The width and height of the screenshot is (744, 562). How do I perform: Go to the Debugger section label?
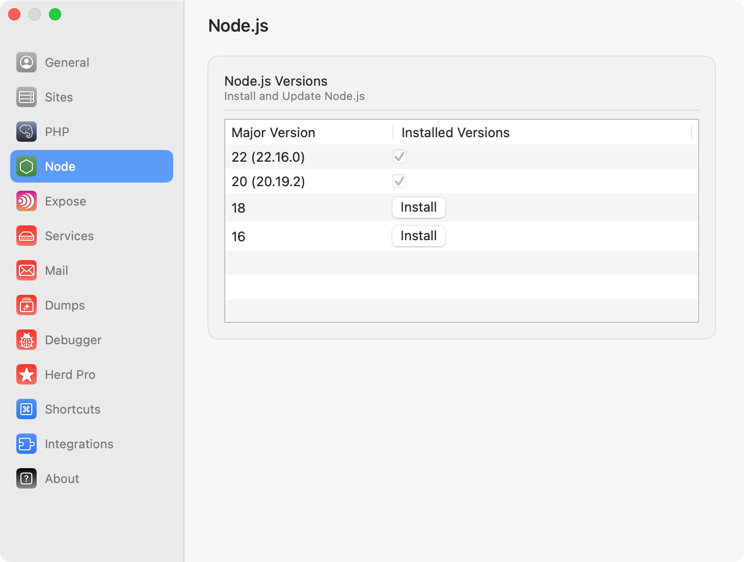coord(73,340)
